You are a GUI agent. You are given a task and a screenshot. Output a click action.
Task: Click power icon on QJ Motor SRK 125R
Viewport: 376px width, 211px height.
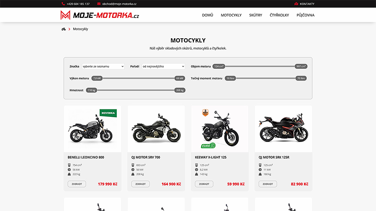tap(260, 170)
